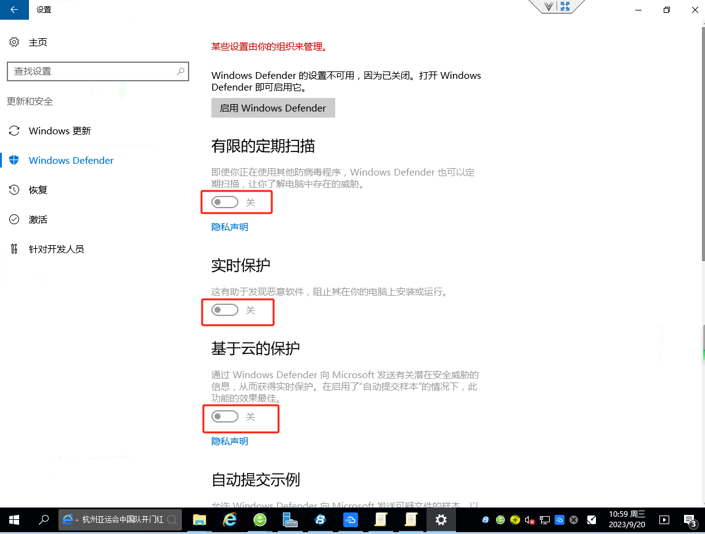Click the blue bird icon in system tray
705x534 pixels.
point(486,520)
